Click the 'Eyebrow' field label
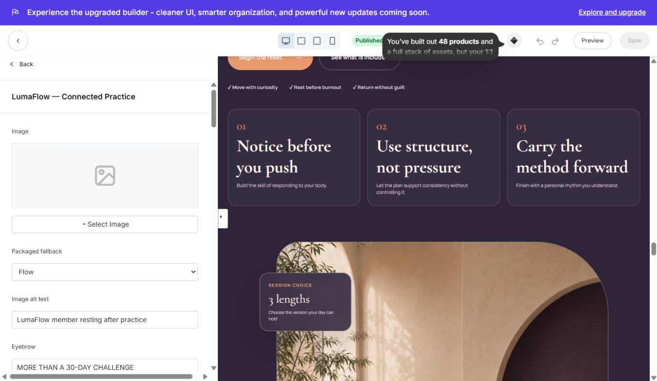This screenshot has height=381, width=657. pyautogui.click(x=24, y=347)
